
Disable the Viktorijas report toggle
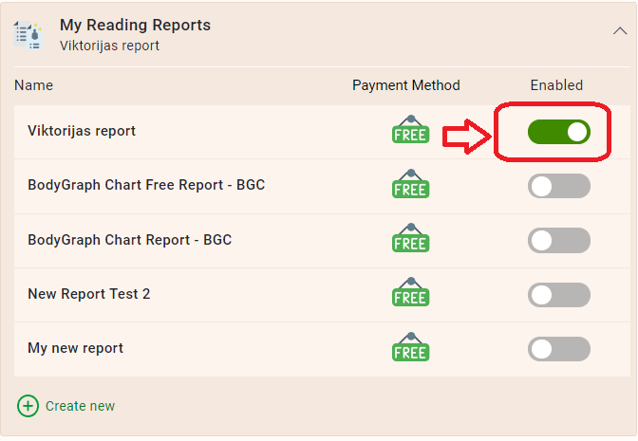(x=558, y=132)
